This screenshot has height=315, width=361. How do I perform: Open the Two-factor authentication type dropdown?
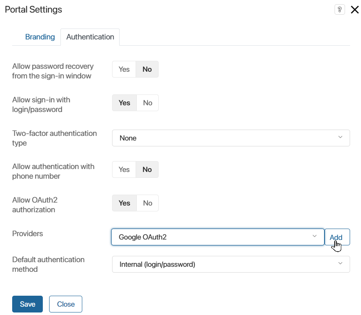pos(231,138)
